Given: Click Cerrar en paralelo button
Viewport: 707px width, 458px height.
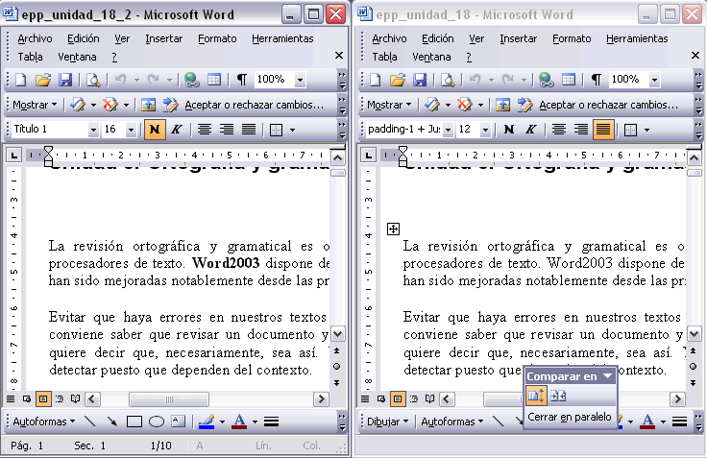Looking at the screenshot, I should click(x=570, y=417).
